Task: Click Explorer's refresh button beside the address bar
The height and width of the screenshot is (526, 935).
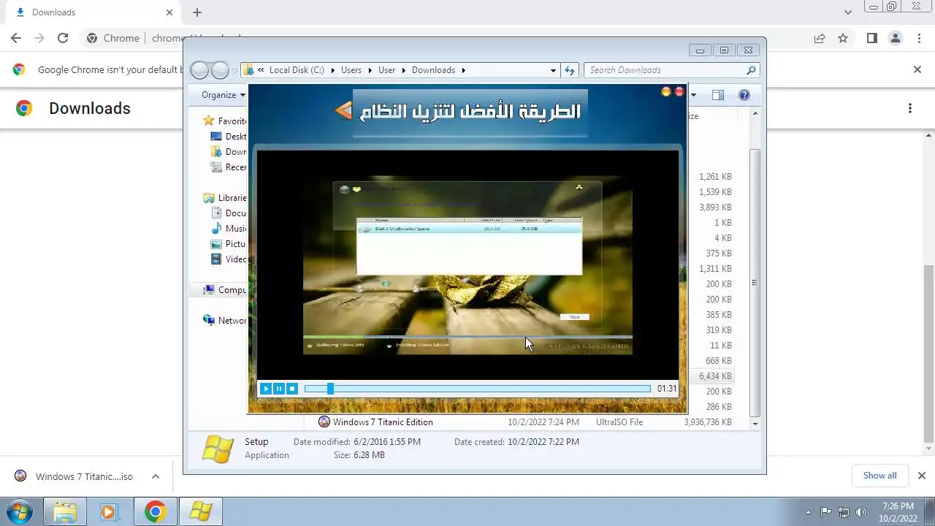Action: click(x=570, y=70)
